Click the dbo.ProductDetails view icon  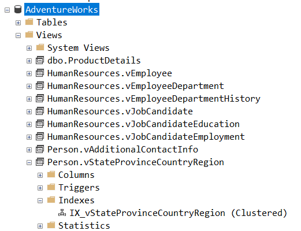[40, 60]
